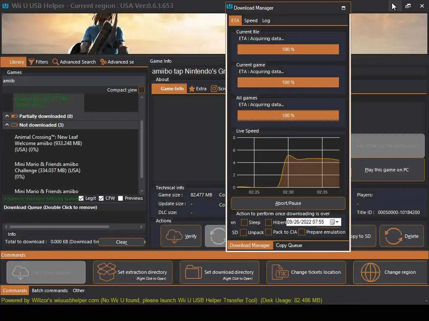Viewport: 429px width, 321px height.
Task: Enable the Prepare emulation checkbox
Action: click(302, 232)
